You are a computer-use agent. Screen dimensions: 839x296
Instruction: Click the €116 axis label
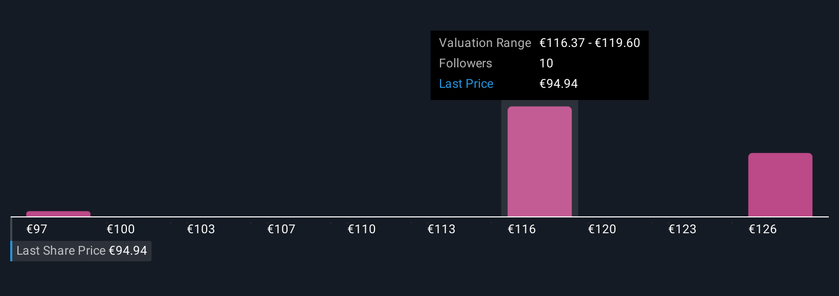tap(522, 229)
